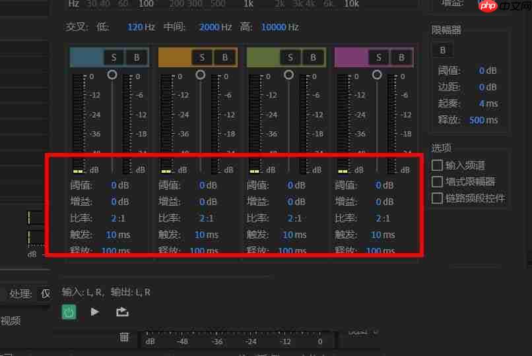The height and width of the screenshot is (356, 532).
Task: Edit blue band 比率 value 2:1
Action: tap(118, 218)
